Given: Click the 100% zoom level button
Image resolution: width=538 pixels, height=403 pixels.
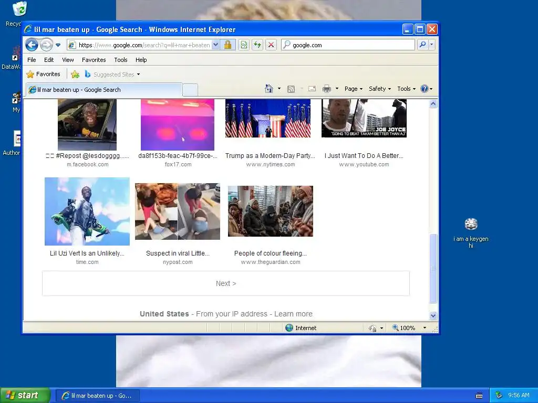Looking at the screenshot, I should coord(404,328).
